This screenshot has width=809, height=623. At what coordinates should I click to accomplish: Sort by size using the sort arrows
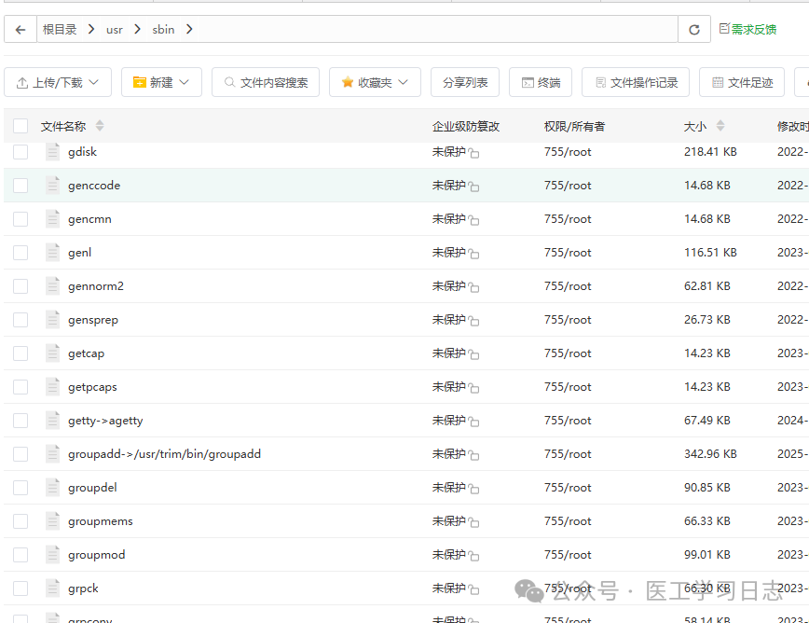720,126
